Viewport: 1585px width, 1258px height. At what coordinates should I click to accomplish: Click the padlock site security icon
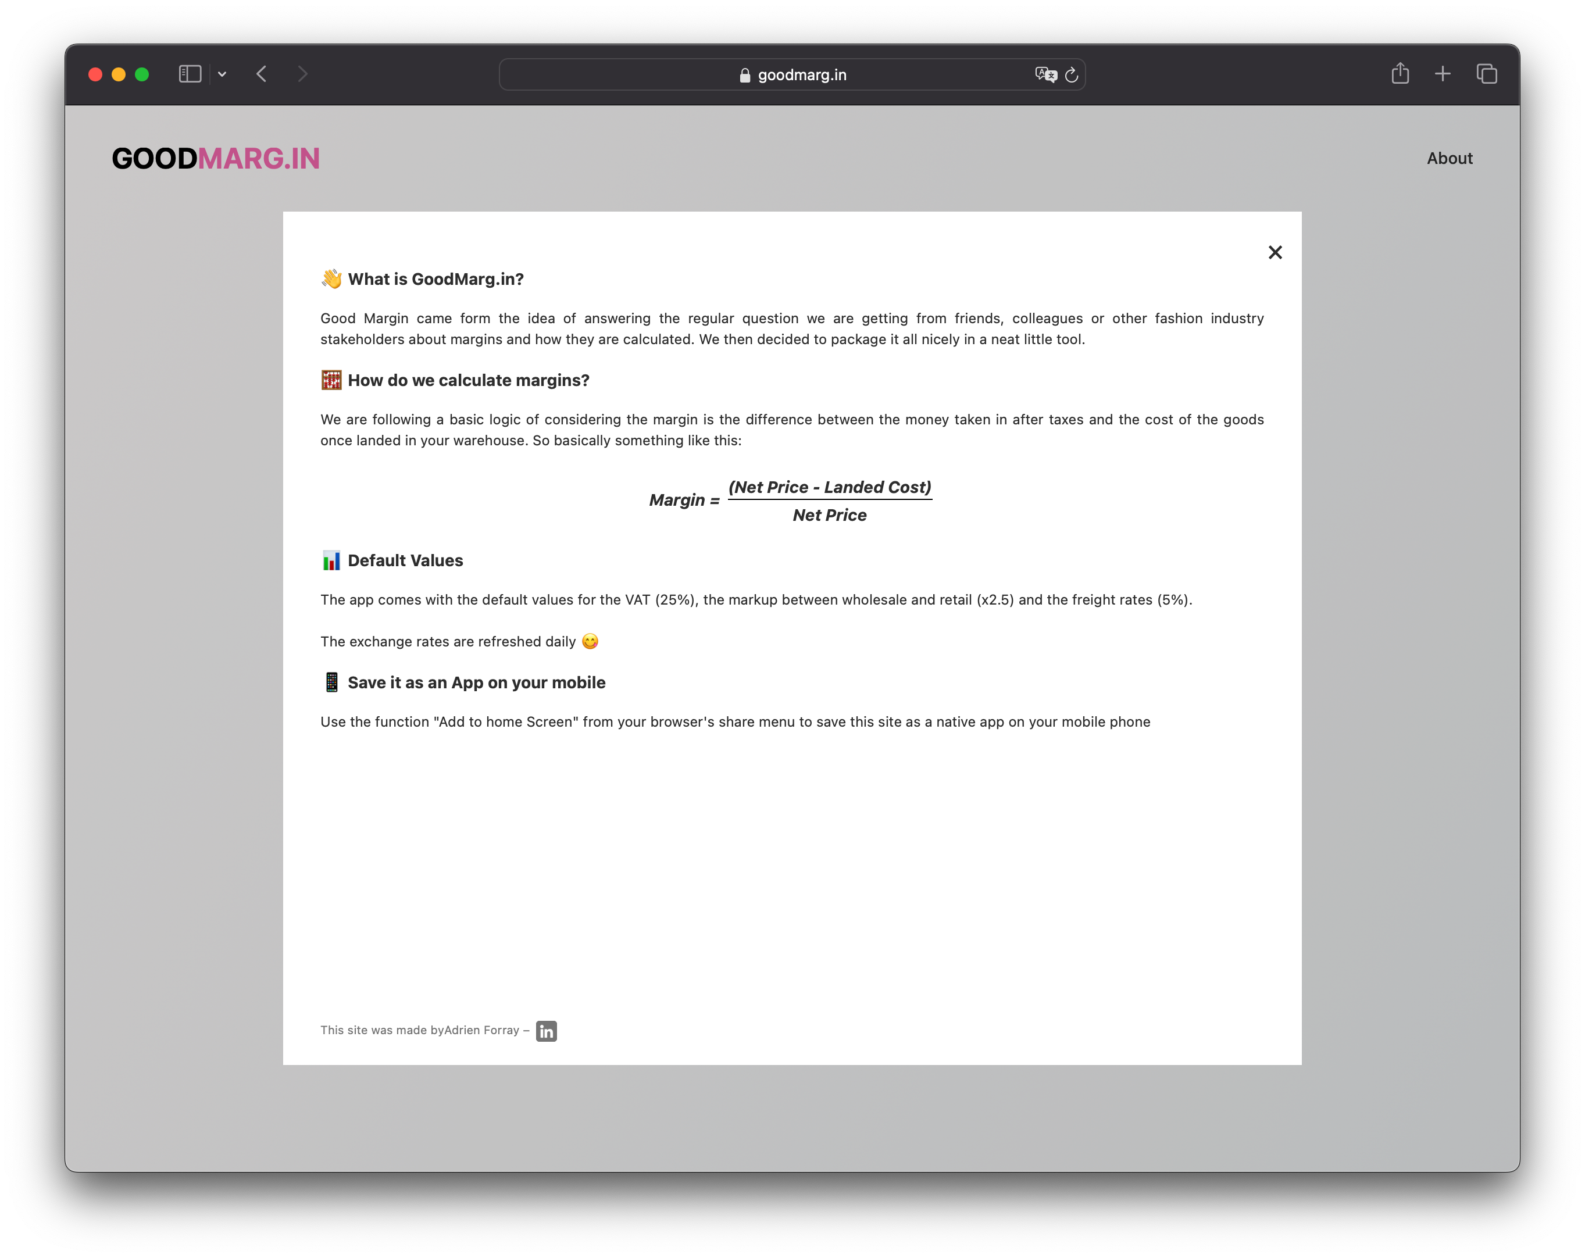(x=745, y=75)
